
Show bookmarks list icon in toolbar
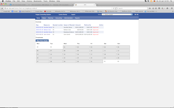click(156, 8)
